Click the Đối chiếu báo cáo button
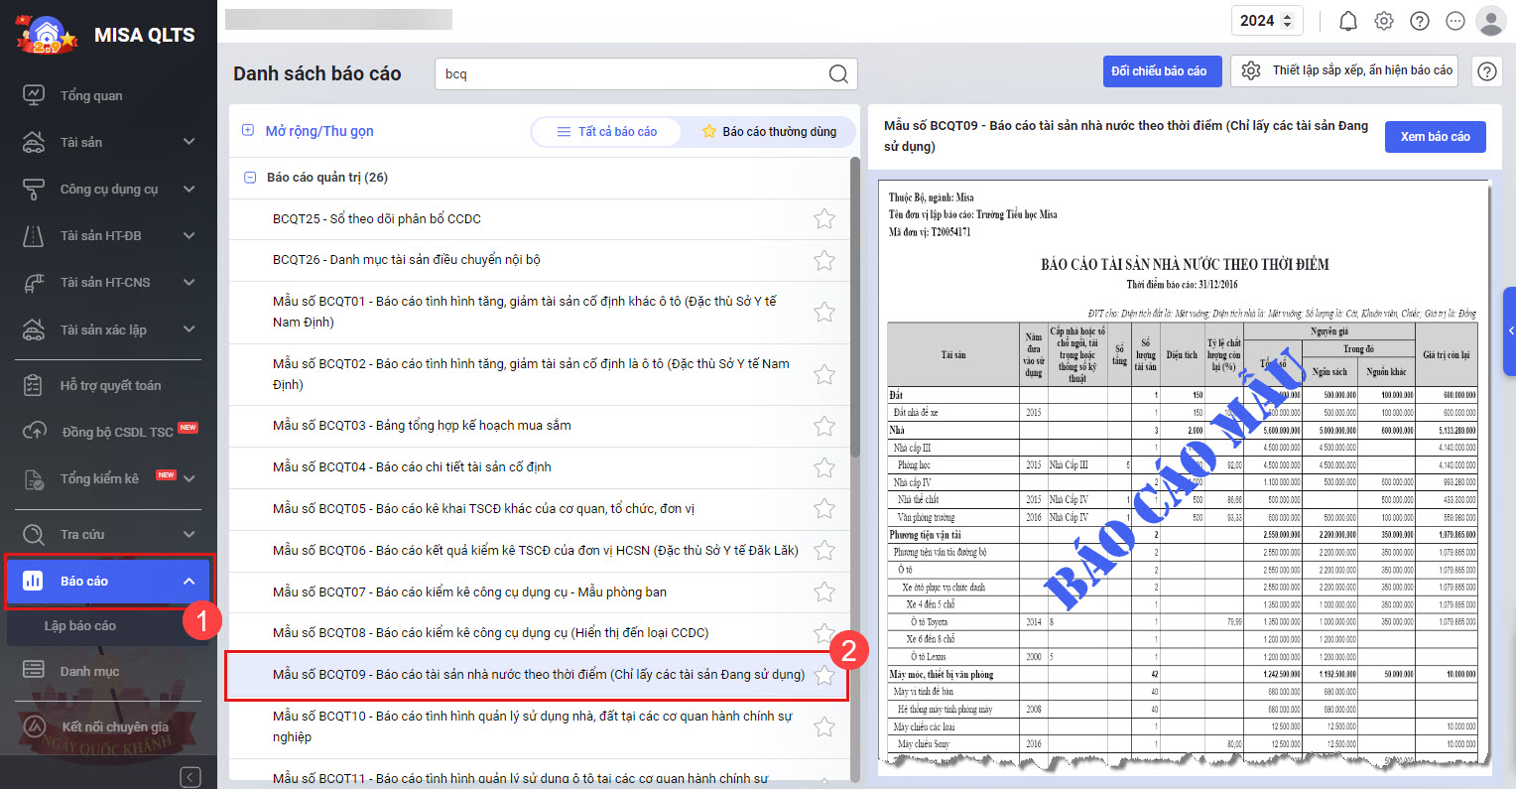The width and height of the screenshot is (1516, 789). [x=1159, y=71]
